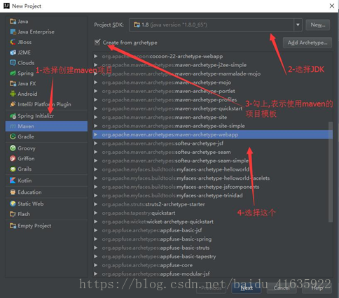
Task: Expand maven-archetype-quickstart node
Action: click(95, 108)
